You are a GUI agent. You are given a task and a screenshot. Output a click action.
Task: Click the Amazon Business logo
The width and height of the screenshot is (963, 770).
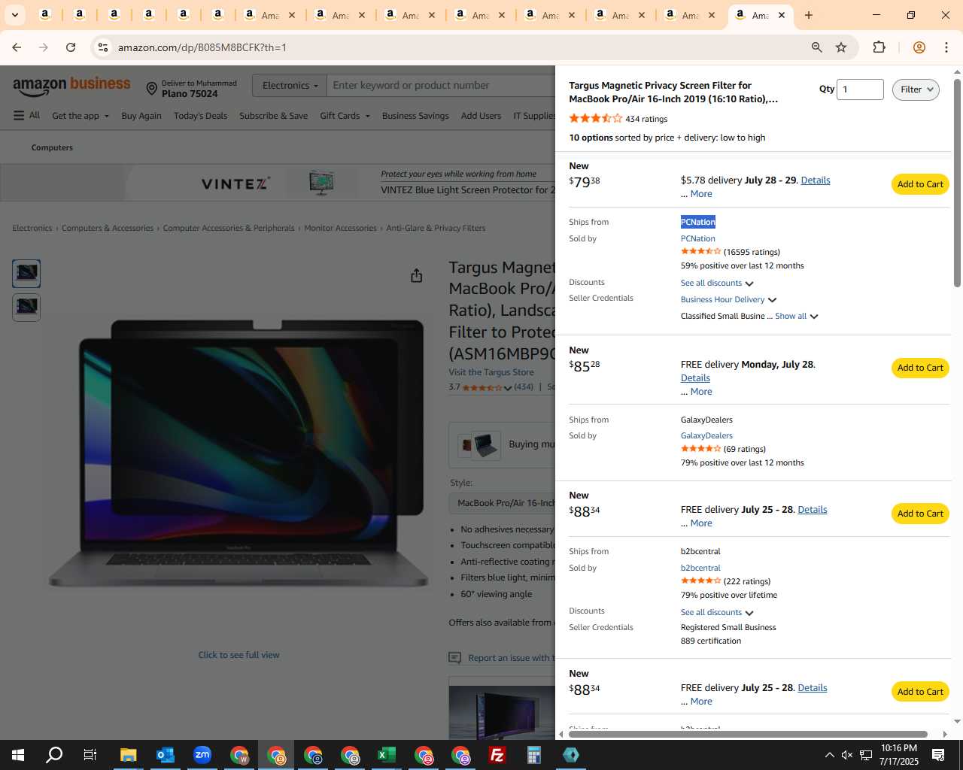(71, 86)
